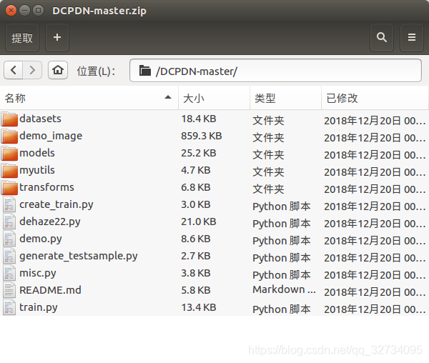Viewport: 429px width, 363px height.
Task: Open the hamburger menu
Action: [412, 37]
